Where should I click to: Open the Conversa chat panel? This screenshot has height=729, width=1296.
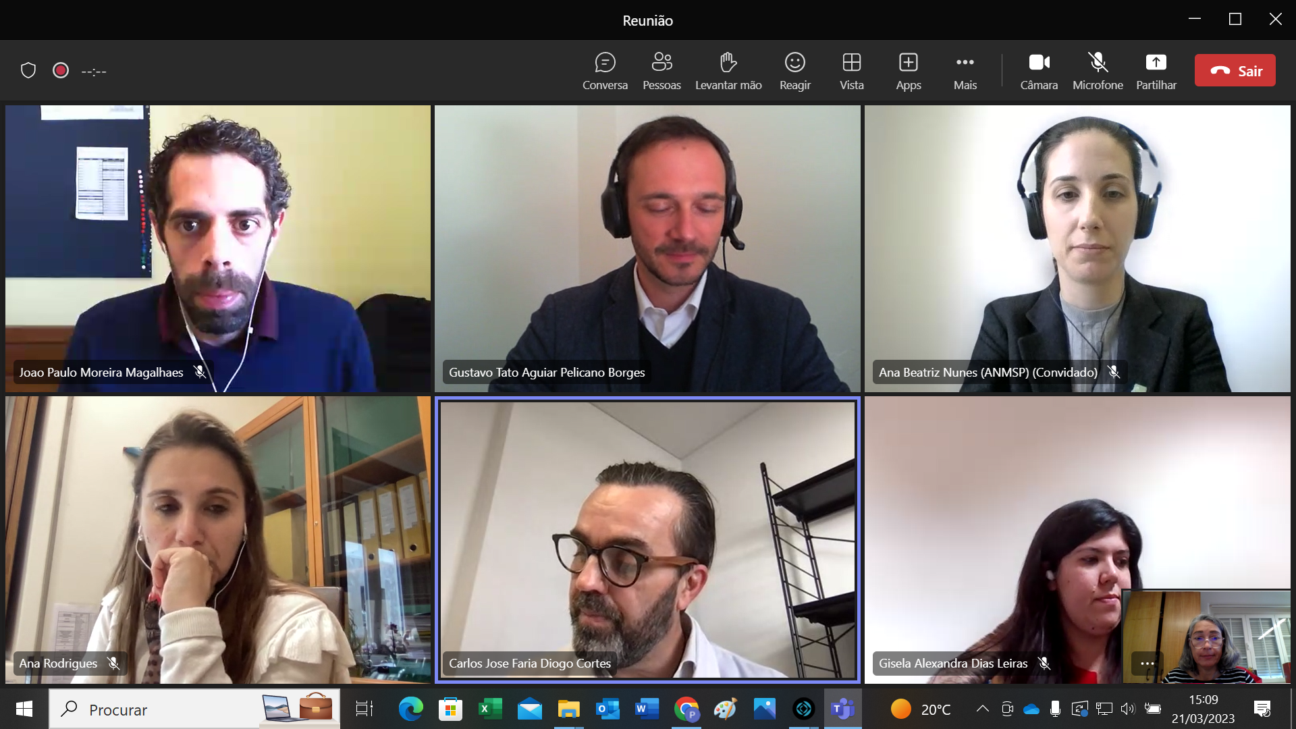click(x=605, y=70)
